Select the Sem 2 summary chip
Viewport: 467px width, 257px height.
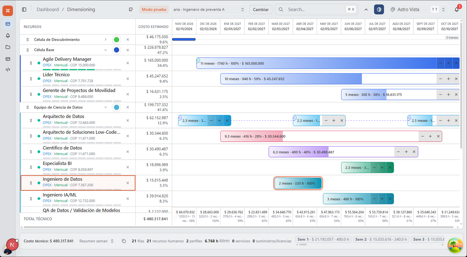point(381,239)
